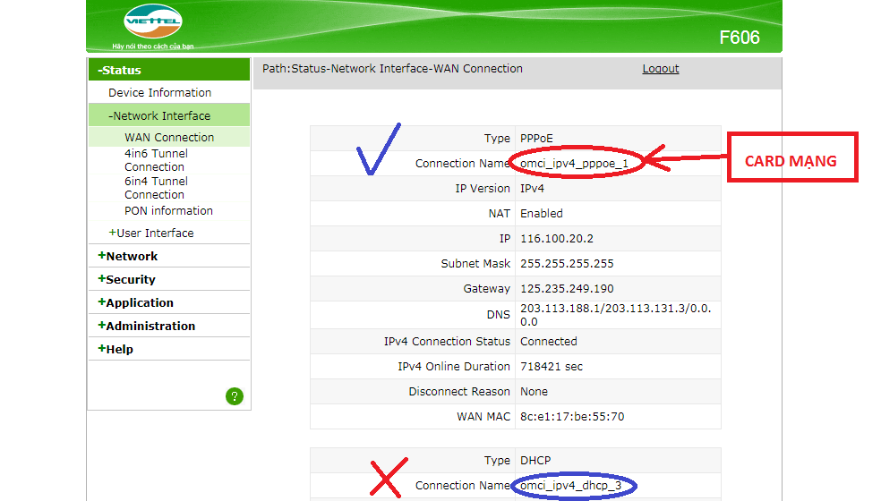Click the red CARD MẠNG annotation box
This screenshot has width=881, height=501.
791,161
